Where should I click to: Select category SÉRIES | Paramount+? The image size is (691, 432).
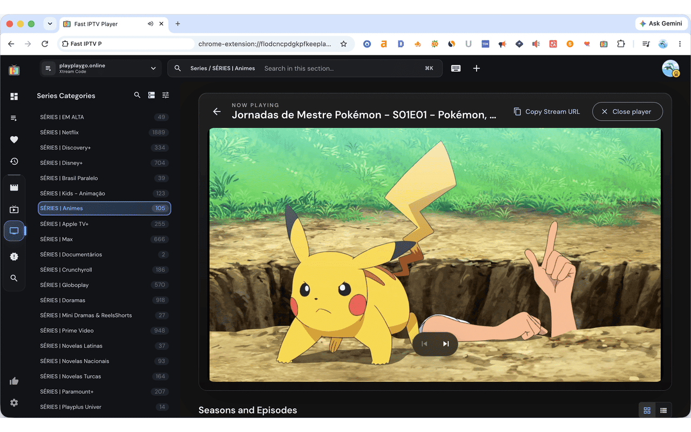104,391
